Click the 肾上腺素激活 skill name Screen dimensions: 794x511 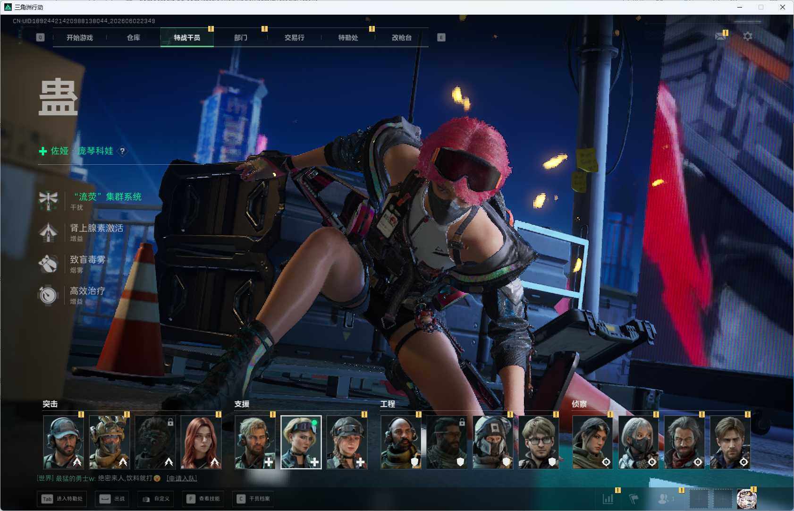click(97, 228)
